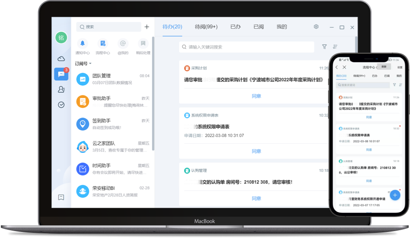Open the 签到助手 conversation

pyautogui.click(x=113, y=124)
